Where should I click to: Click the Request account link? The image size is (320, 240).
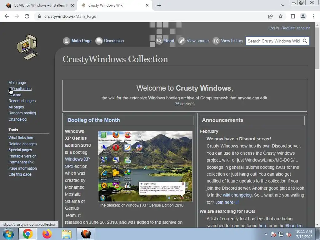(296, 28)
